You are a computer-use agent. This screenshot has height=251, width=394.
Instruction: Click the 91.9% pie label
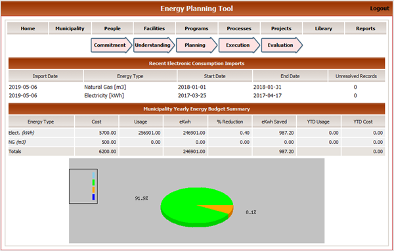[x=141, y=198]
